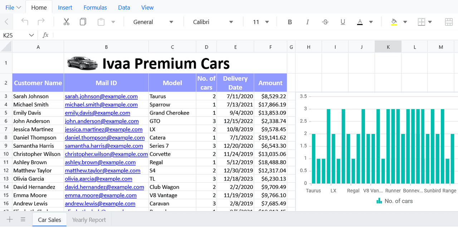The height and width of the screenshot is (227, 458).
Task: Open andrew.lewis@example.com mail link
Action: [100, 203]
